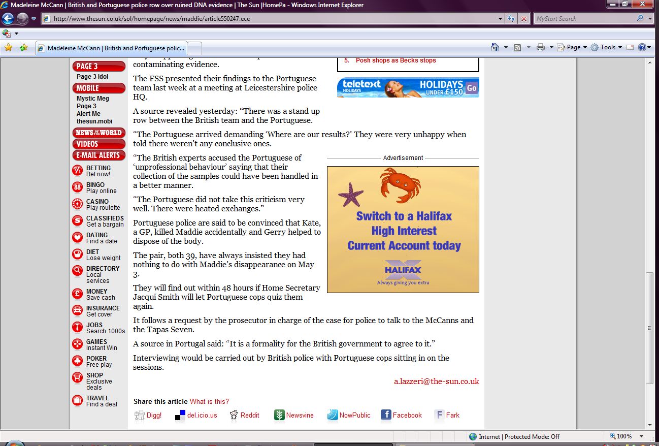Click the VIDEOS red sidebar button

point(98,144)
